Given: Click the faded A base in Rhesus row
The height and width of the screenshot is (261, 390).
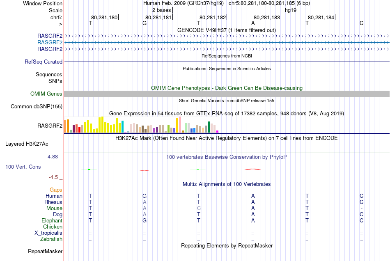Looking at the screenshot, I should pyautogui.click(x=145, y=202).
